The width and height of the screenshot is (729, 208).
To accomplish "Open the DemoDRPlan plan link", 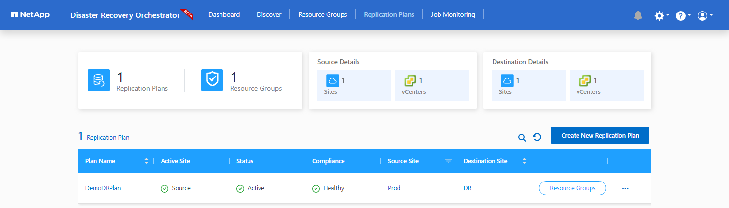I will coord(103,188).
